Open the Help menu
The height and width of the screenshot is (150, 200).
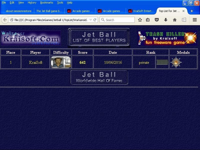[x=70, y=2]
